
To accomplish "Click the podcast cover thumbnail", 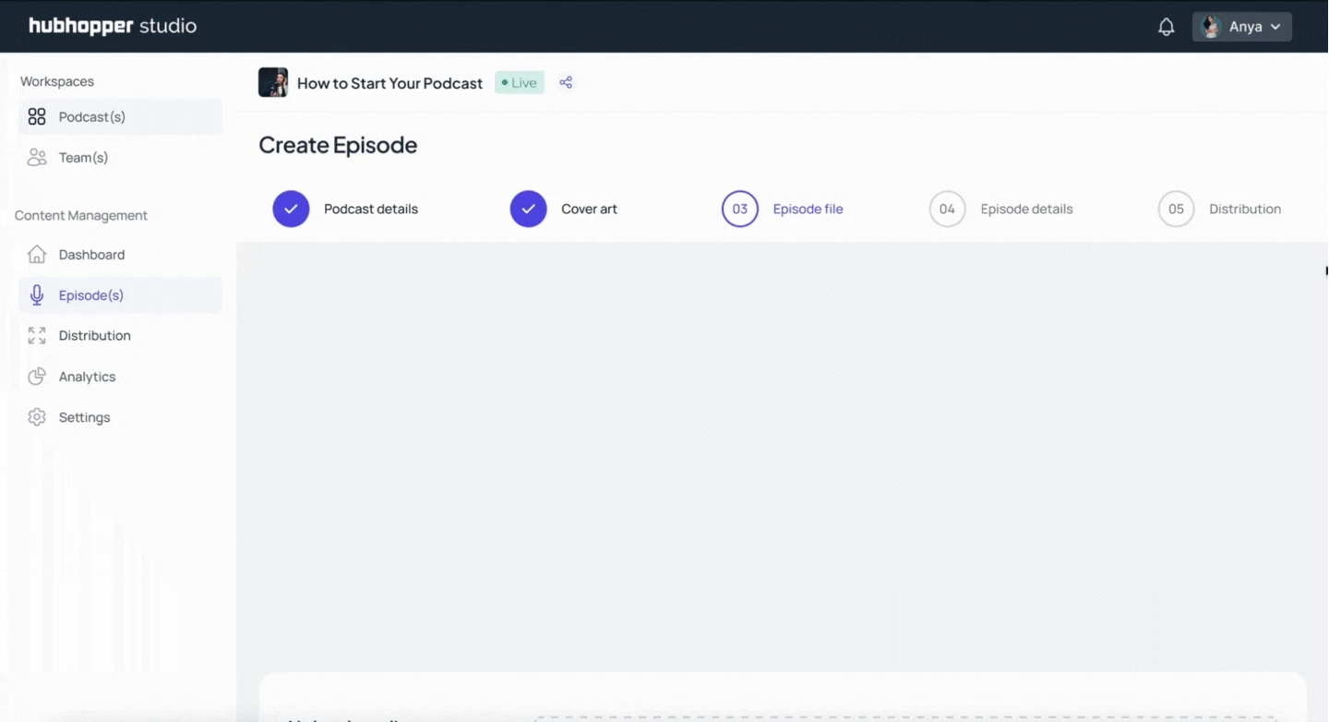I will [273, 82].
